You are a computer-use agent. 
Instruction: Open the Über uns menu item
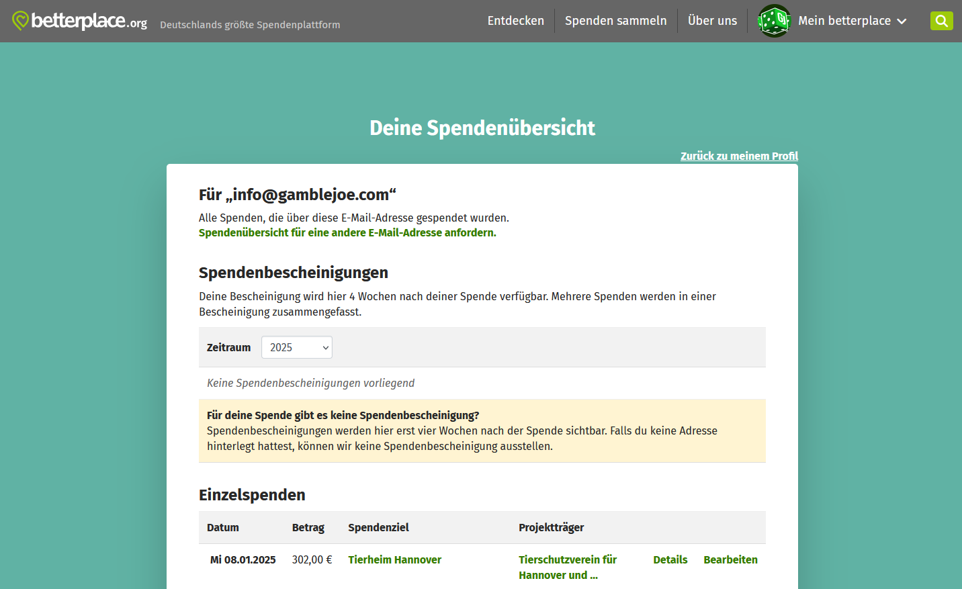tap(712, 21)
